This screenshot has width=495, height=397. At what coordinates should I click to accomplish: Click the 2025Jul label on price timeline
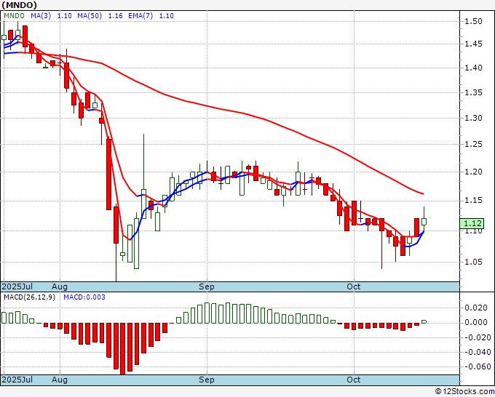coord(17,286)
